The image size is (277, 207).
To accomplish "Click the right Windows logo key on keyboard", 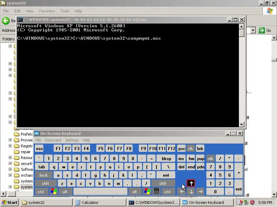I will [147, 191].
